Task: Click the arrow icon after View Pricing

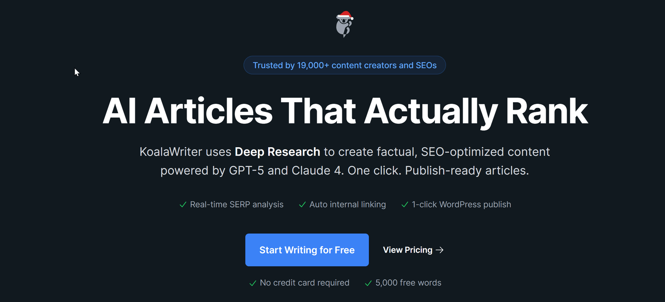Action: 439,250
